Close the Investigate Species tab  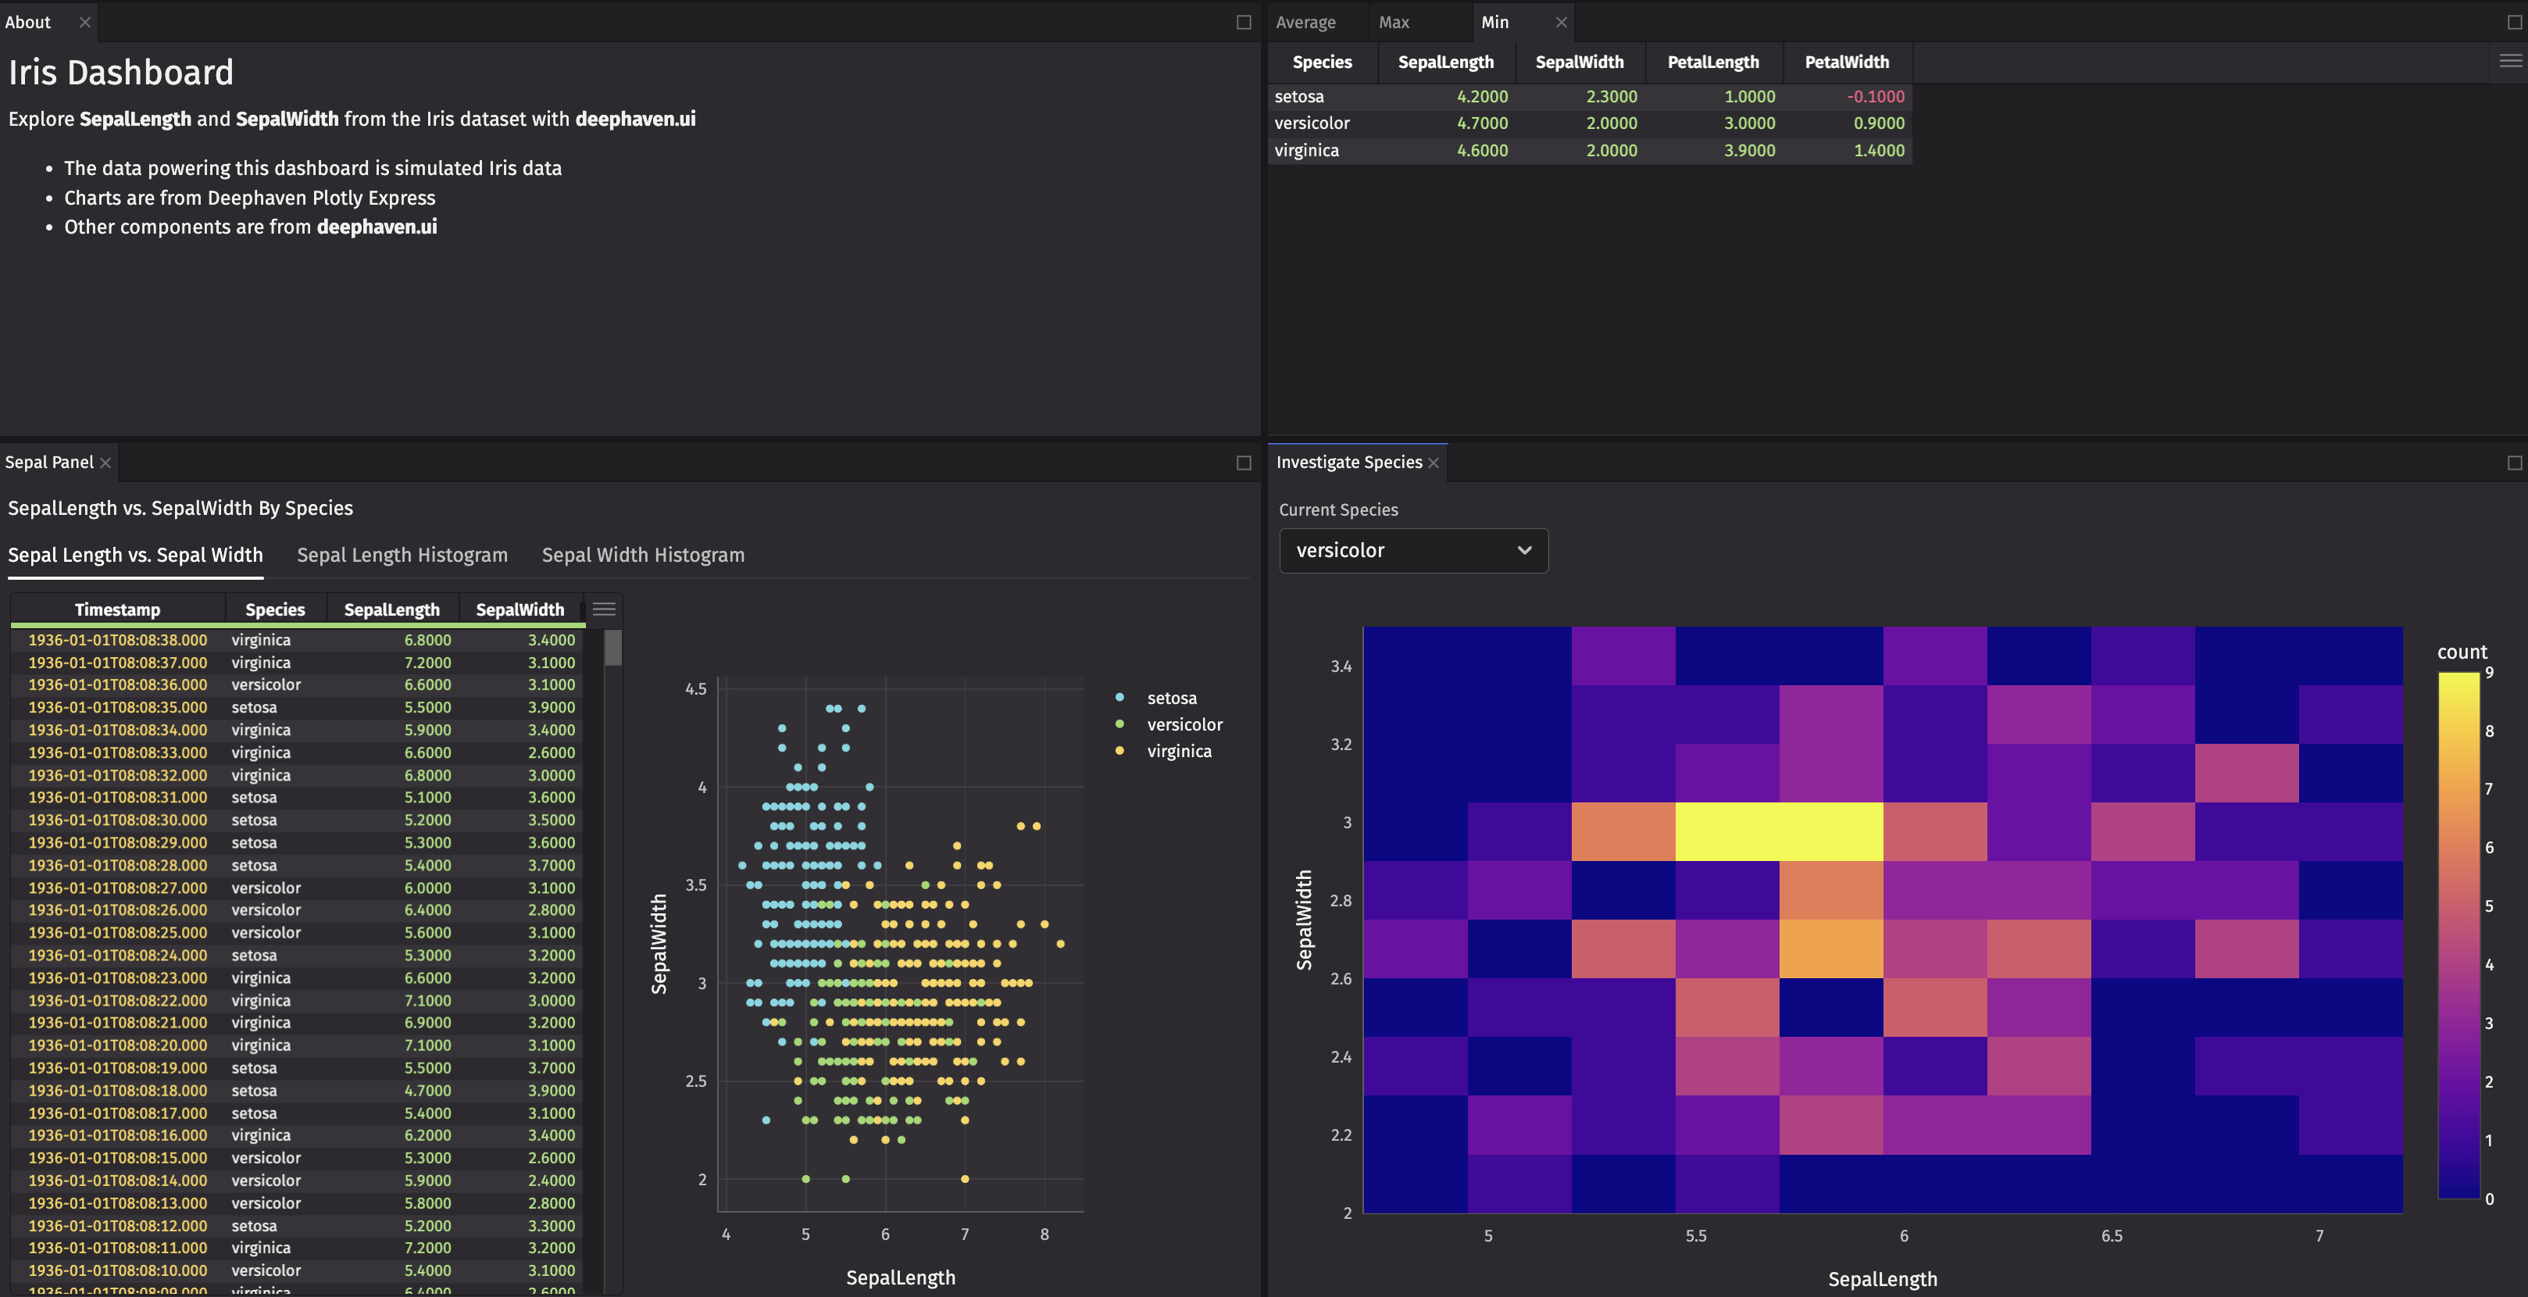[x=1433, y=463]
